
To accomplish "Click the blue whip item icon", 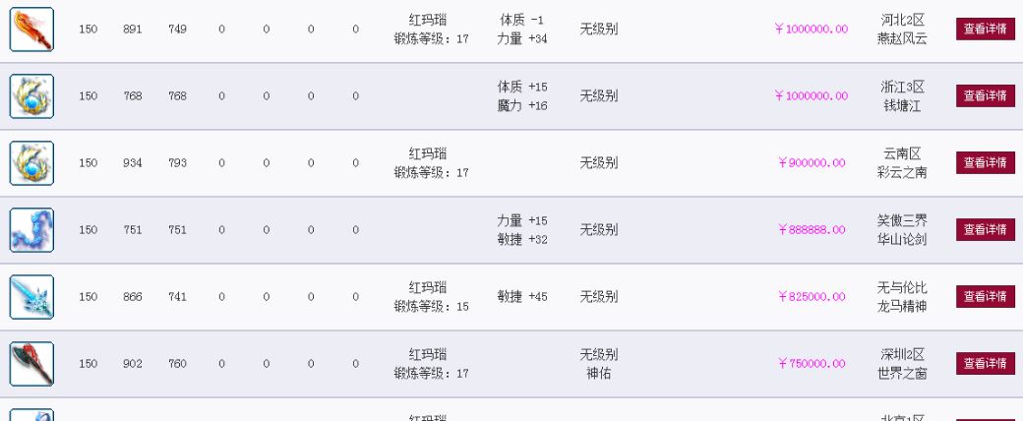I will (31, 230).
